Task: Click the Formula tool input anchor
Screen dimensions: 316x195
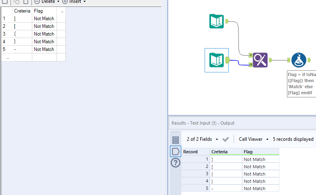Action: 289,60
